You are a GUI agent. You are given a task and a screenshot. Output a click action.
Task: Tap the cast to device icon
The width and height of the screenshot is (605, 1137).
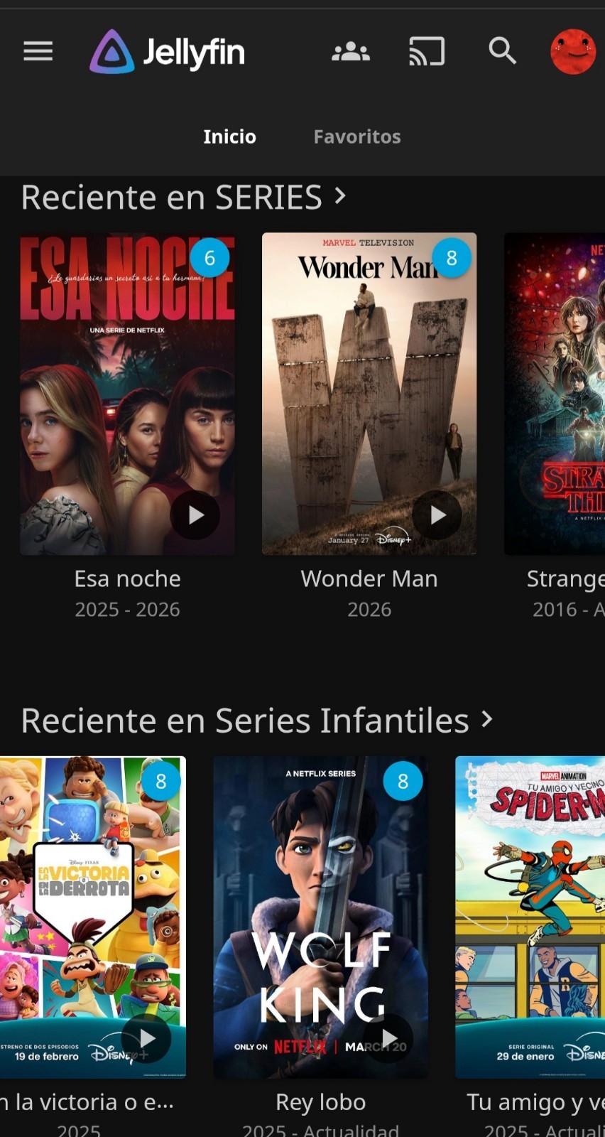tap(427, 51)
